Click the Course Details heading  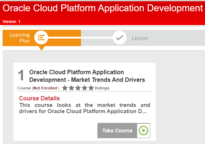[39, 98]
